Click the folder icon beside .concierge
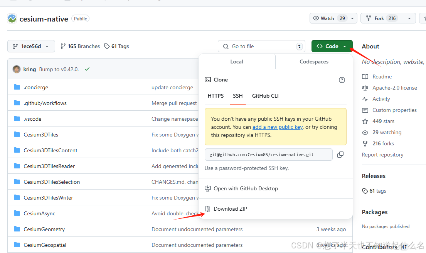Screen dimensions: 426x253 click(17, 87)
